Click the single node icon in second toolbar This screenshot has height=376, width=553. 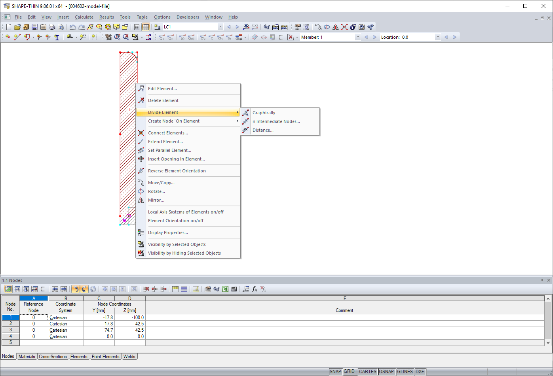(8, 37)
